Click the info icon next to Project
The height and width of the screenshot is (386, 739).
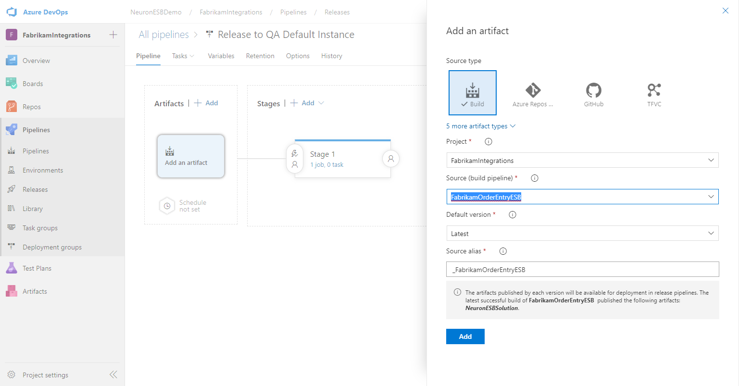[488, 141]
